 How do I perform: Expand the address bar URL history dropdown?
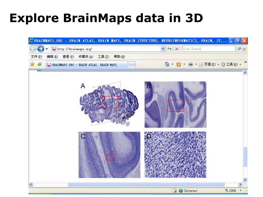tap(163, 49)
